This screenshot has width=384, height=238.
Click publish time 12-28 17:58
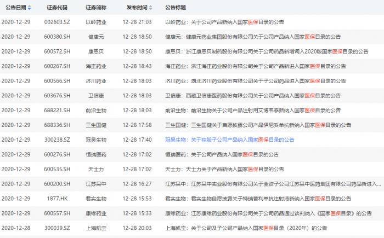[137, 125]
